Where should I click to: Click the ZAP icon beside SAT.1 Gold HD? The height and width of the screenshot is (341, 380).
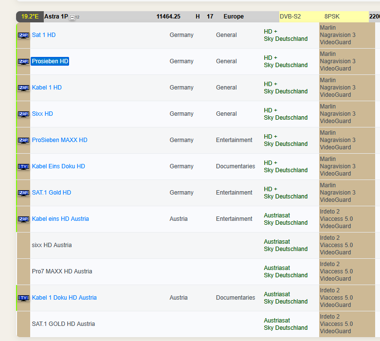click(23, 193)
